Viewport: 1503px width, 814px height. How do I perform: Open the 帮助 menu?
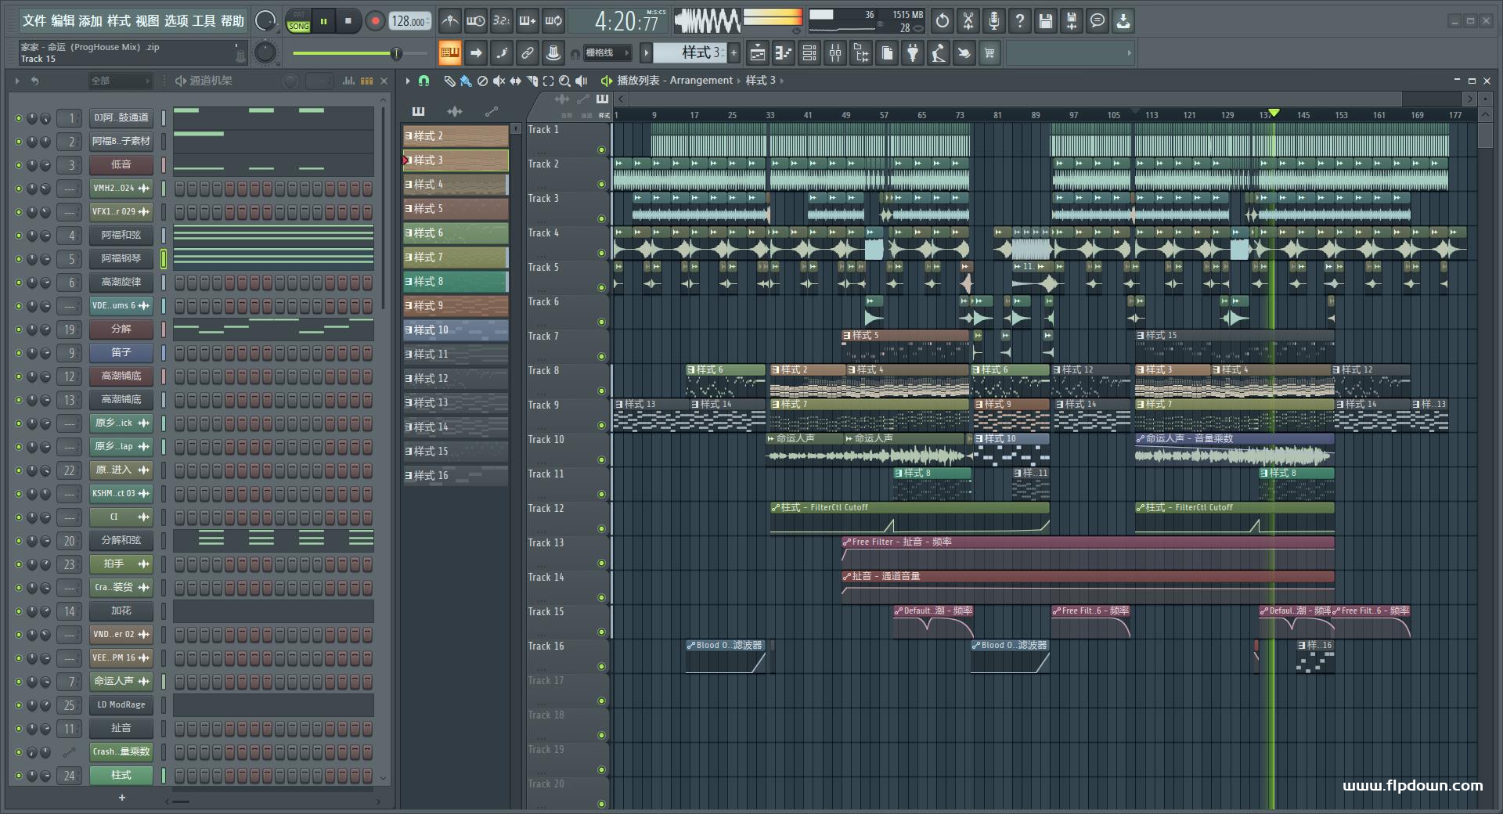(232, 21)
